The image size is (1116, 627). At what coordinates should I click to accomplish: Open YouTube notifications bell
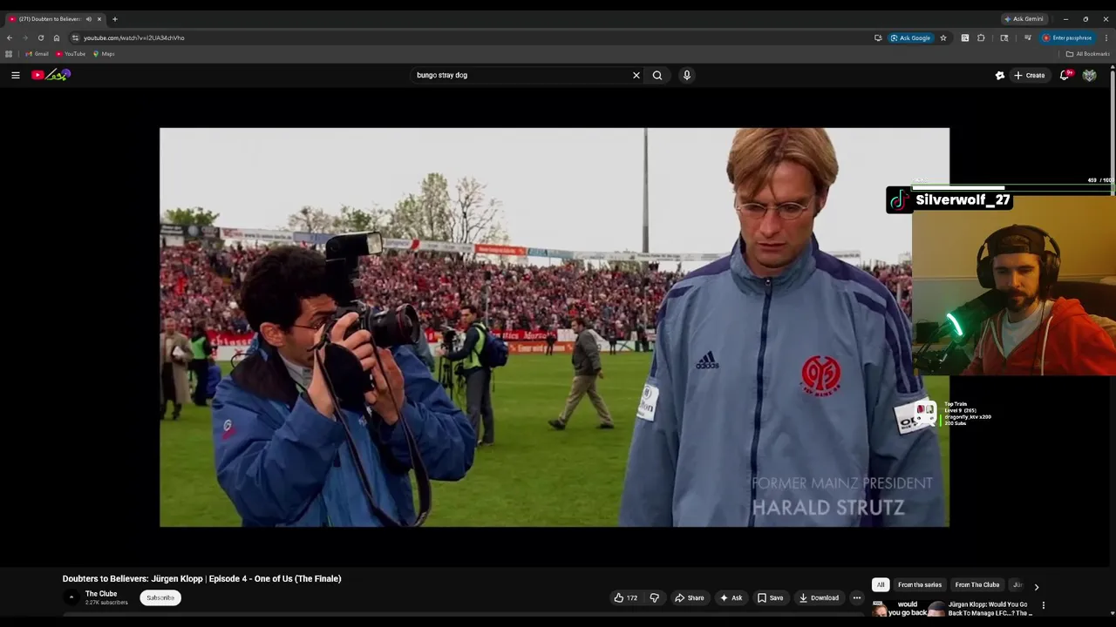(1065, 75)
